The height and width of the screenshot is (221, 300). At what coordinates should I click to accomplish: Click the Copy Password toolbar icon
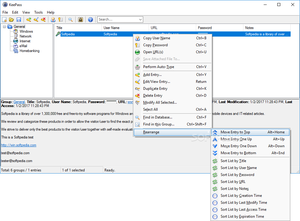(61, 19)
